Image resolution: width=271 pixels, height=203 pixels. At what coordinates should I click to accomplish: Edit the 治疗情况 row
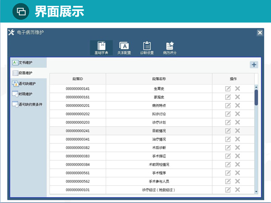[x=228, y=139]
